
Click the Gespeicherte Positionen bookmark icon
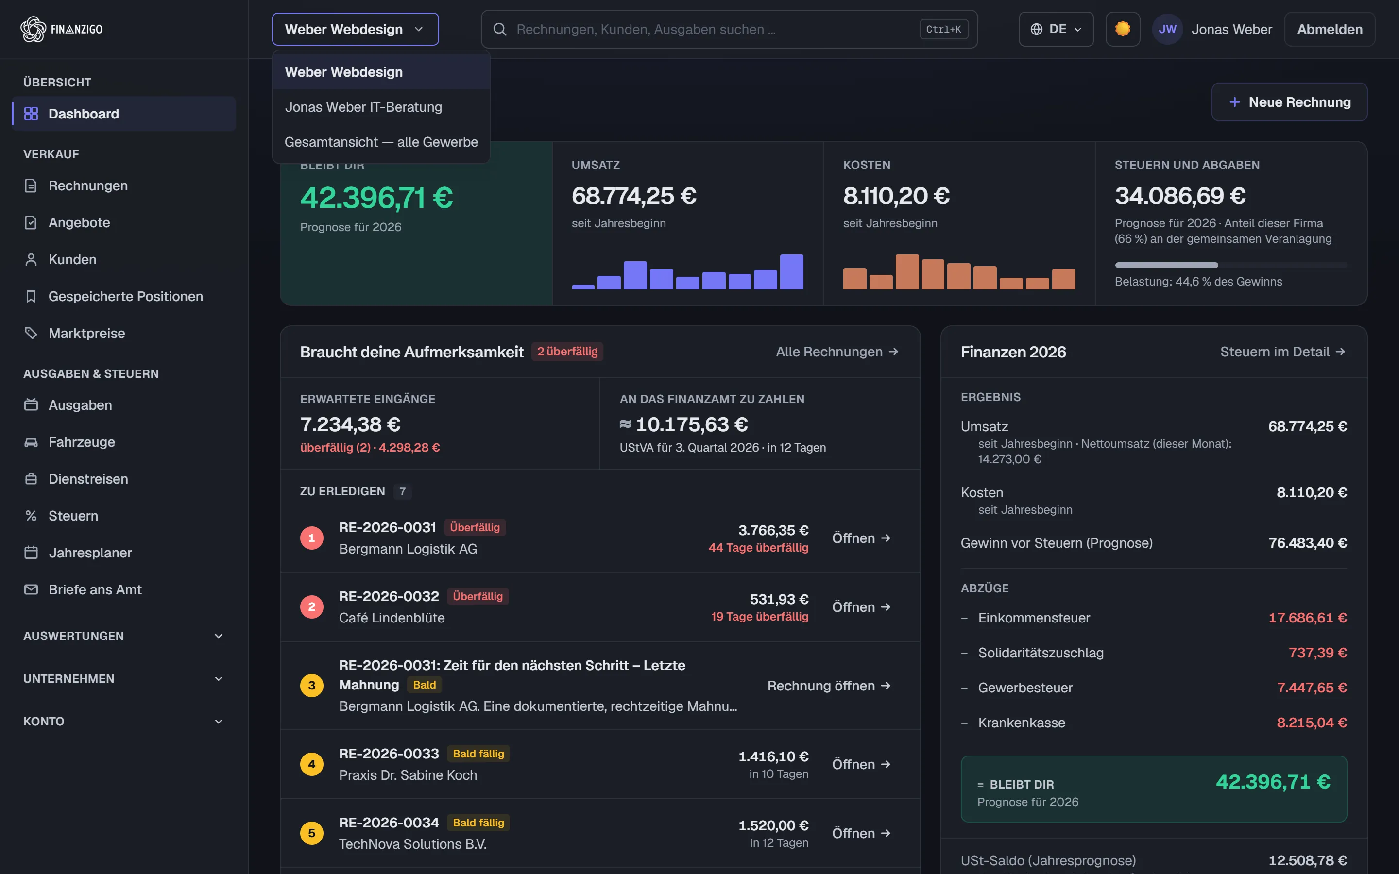pyautogui.click(x=31, y=297)
